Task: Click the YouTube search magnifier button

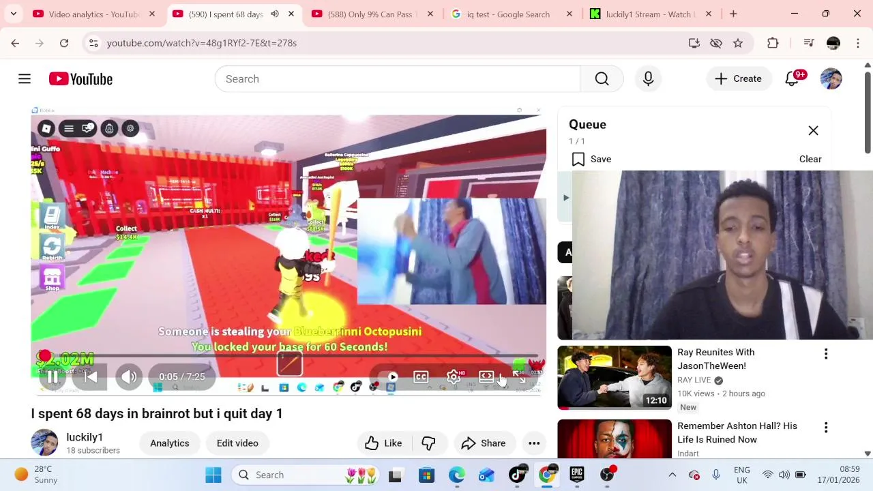Action: click(602, 79)
